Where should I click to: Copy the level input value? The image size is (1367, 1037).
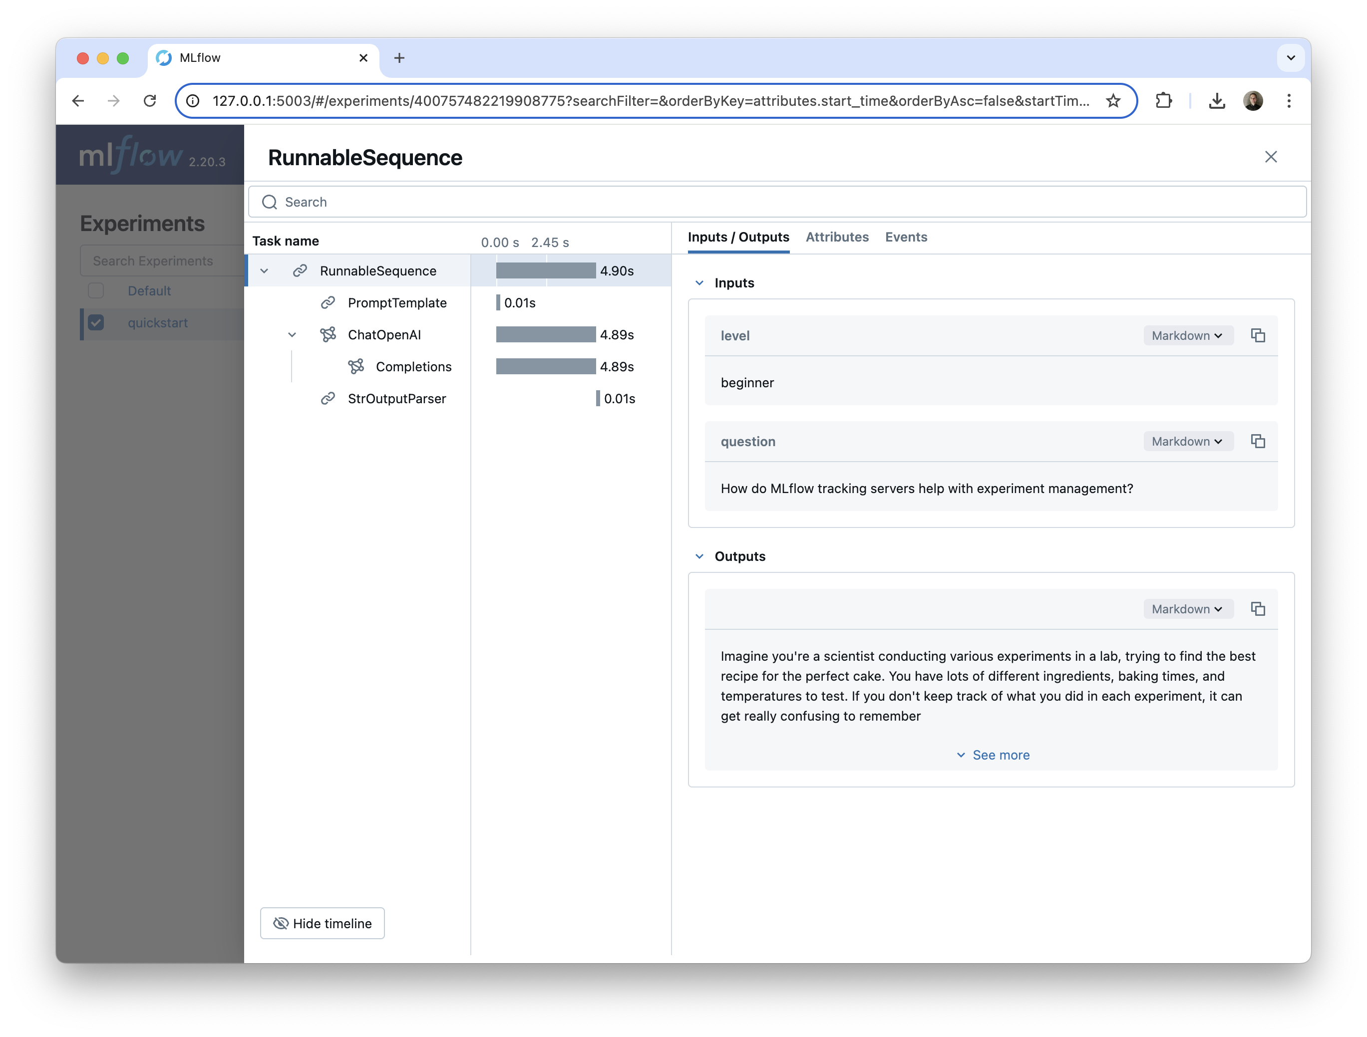(1258, 335)
